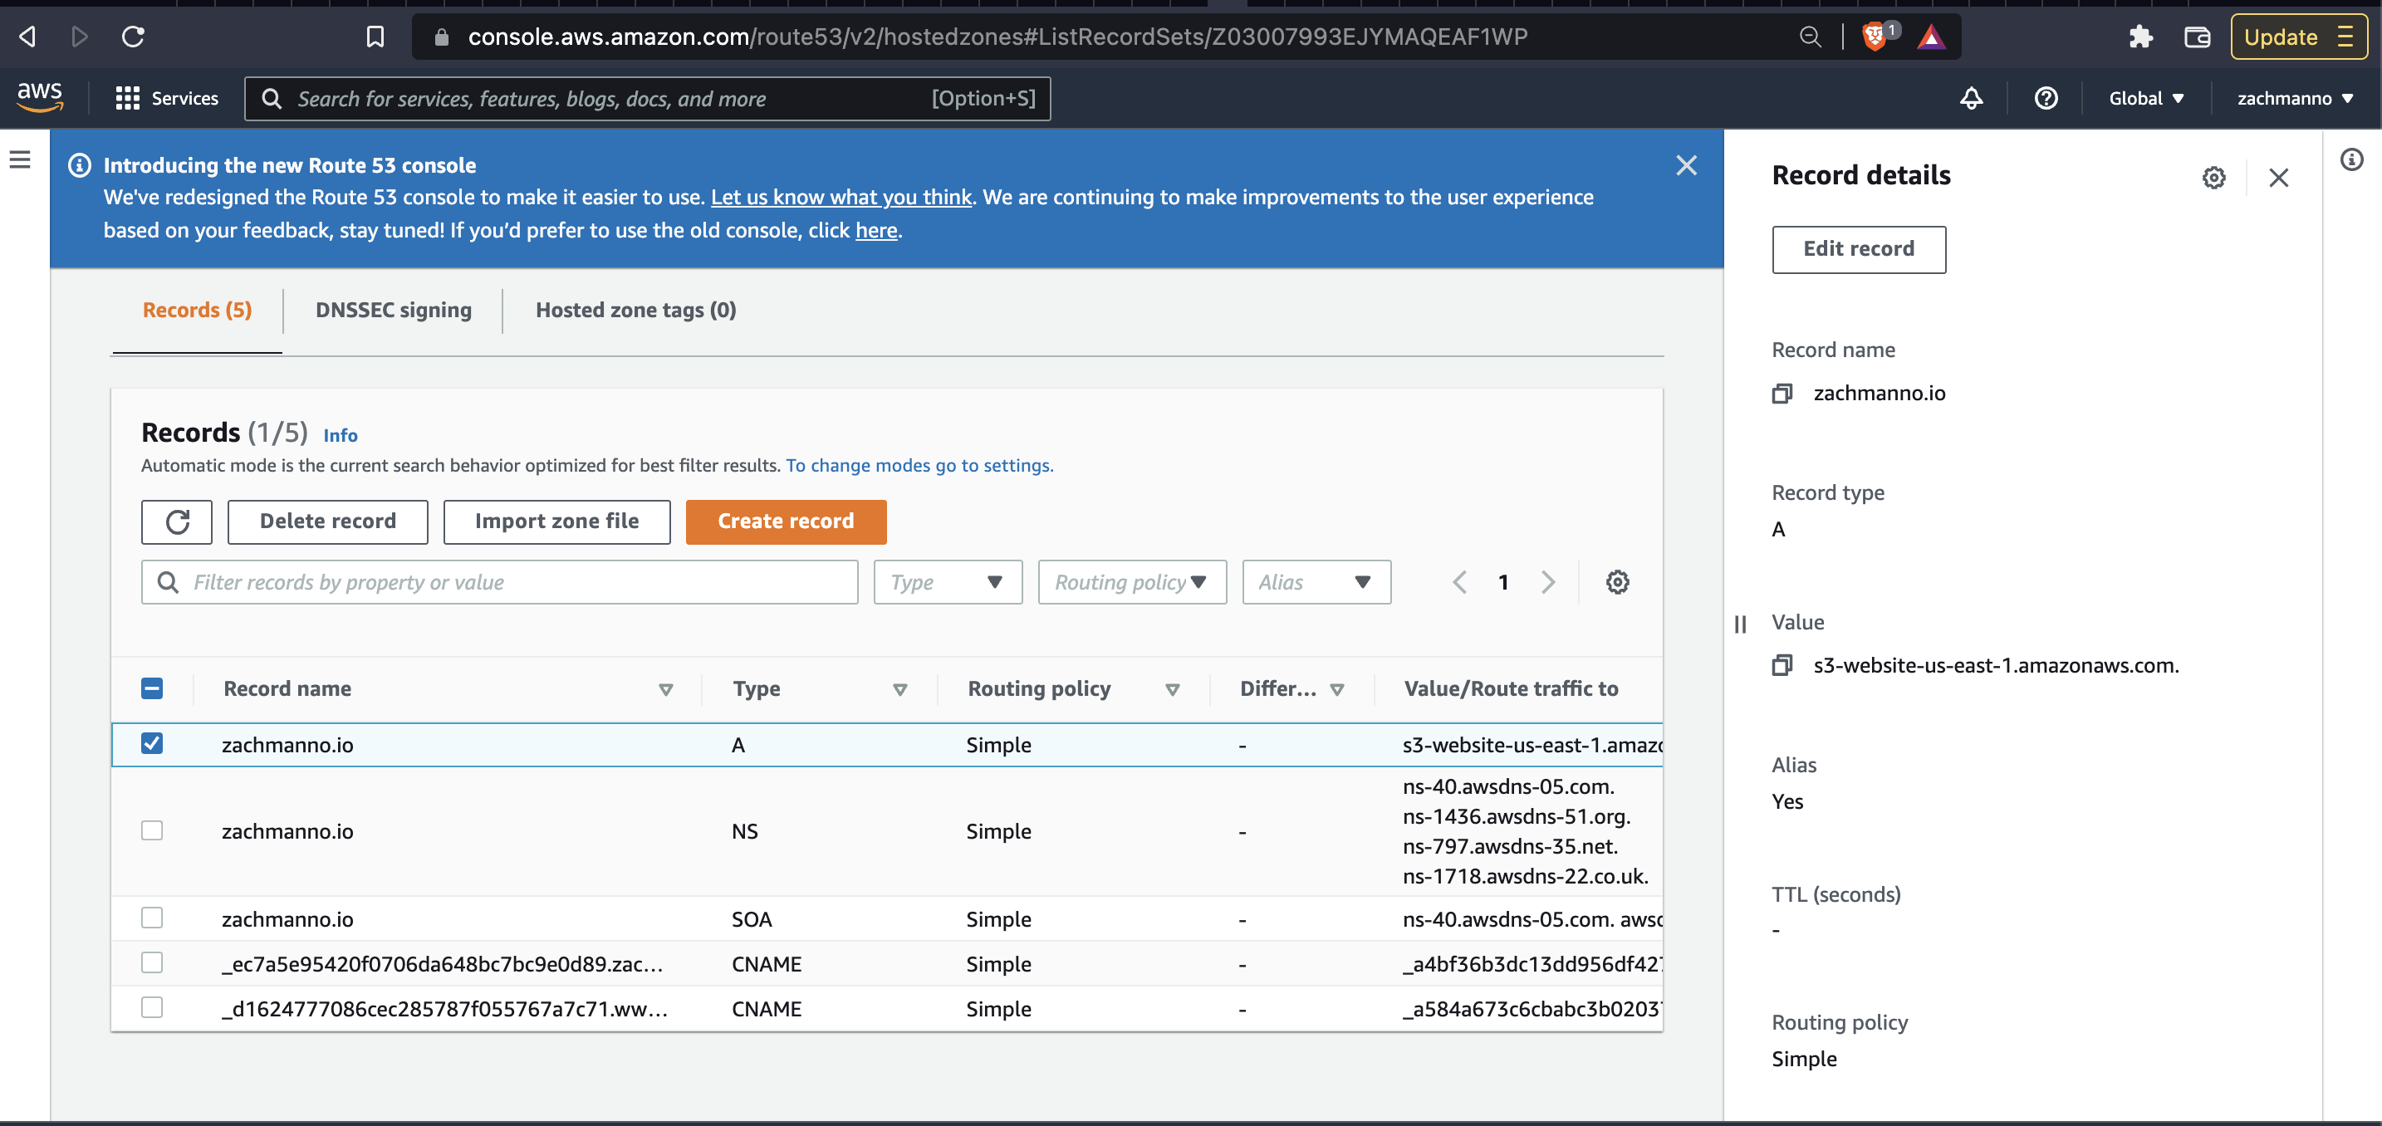
Task: Open the Services grid menu
Action: coord(166,98)
